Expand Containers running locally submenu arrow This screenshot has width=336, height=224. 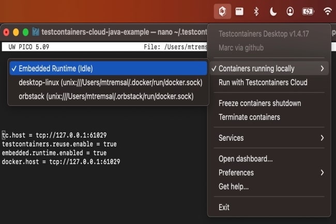[322, 68]
